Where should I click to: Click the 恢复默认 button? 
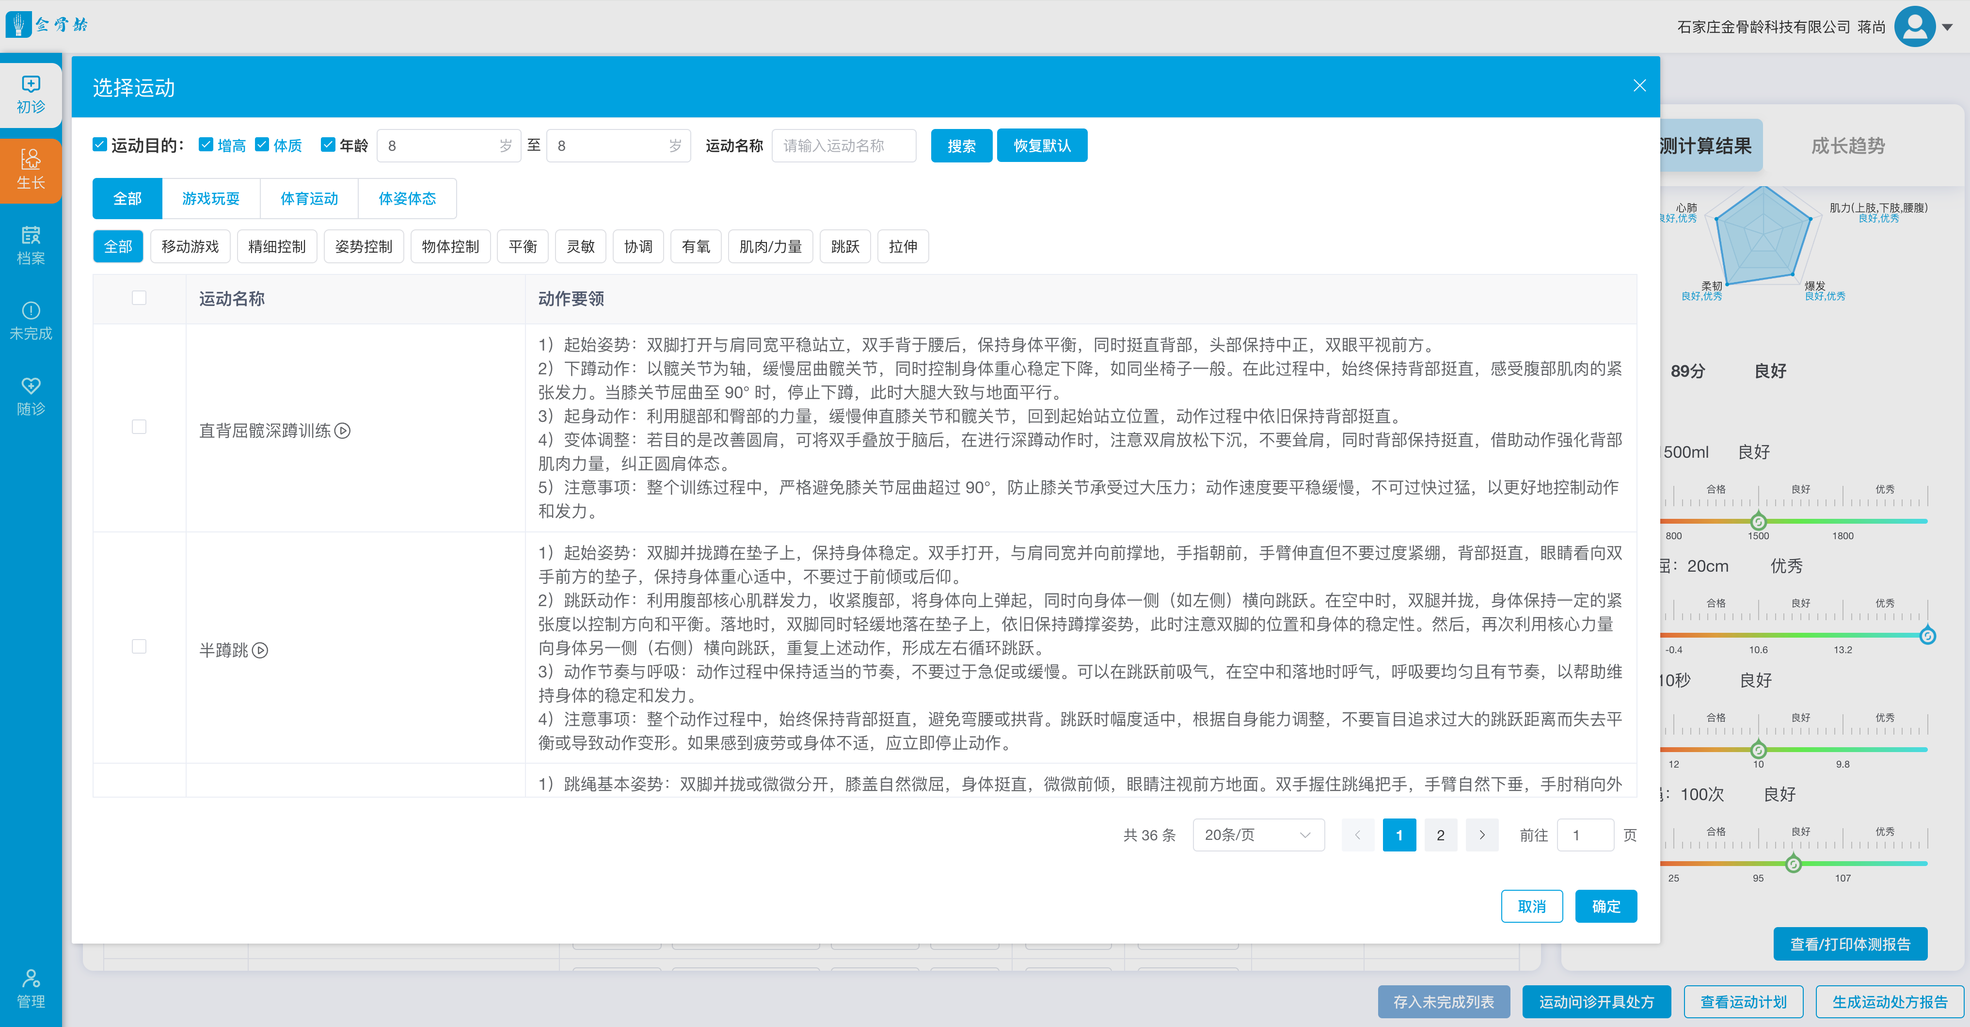[1042, 145]
